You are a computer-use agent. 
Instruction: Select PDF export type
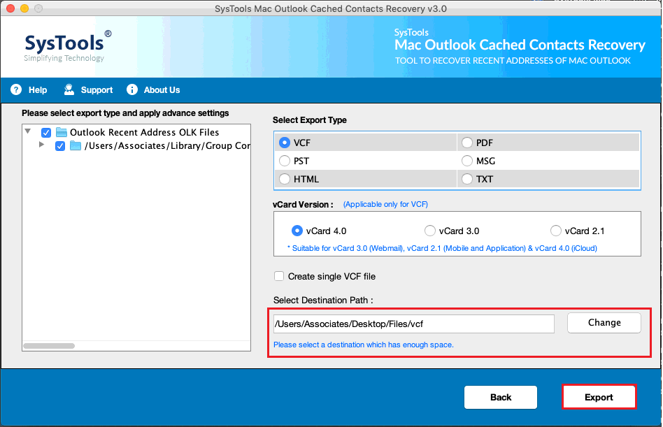click(x=466, y=143)
